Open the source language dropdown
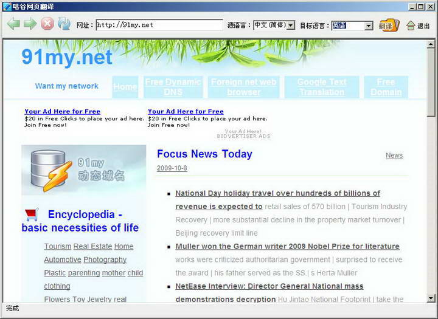Screen dimensions: 438x319 tap(291, 26)
